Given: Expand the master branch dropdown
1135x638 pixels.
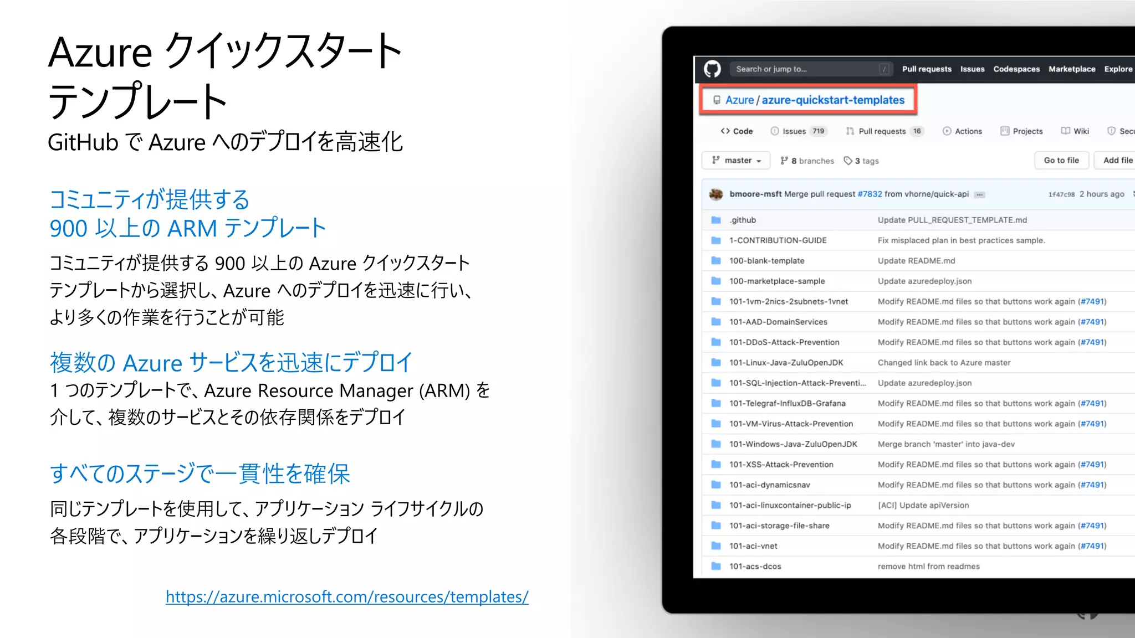Looking at the screenshot, I should (736, 161).
